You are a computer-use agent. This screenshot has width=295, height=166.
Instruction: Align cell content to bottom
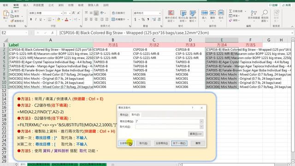96,13
